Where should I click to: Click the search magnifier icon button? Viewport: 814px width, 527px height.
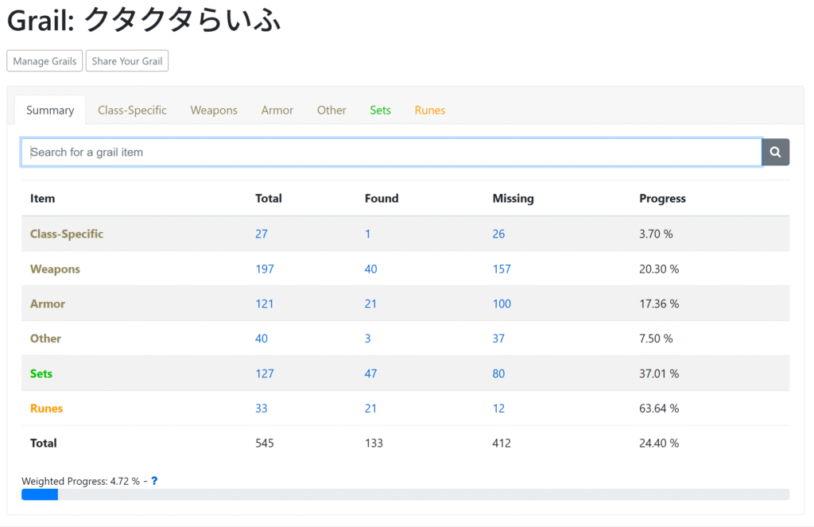(775, 152)
